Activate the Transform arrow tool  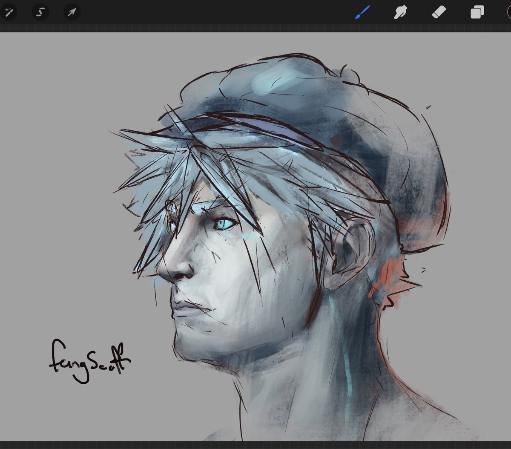(72, 12)
